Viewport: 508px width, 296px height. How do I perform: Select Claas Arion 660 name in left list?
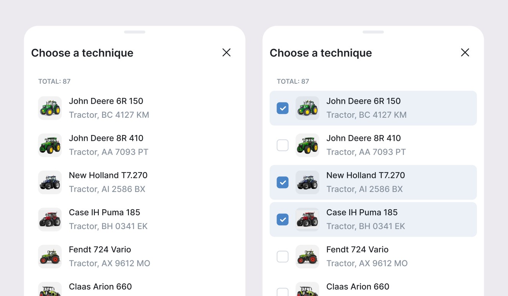tap(100, 287)
